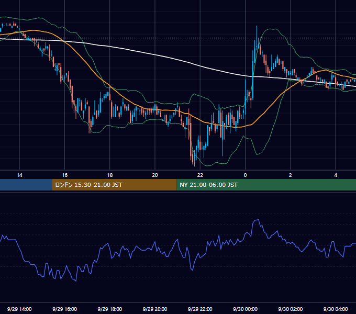This screenshot has width=356, height=314.
Task: Click the 22 hour label on the price axis
Action: click(200, 175)
